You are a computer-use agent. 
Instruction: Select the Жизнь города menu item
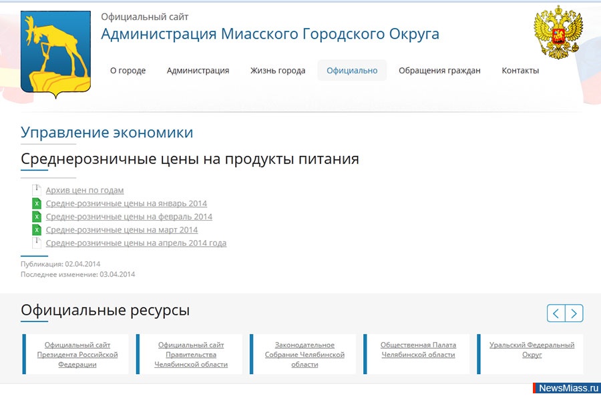click(x=278, y=71)
